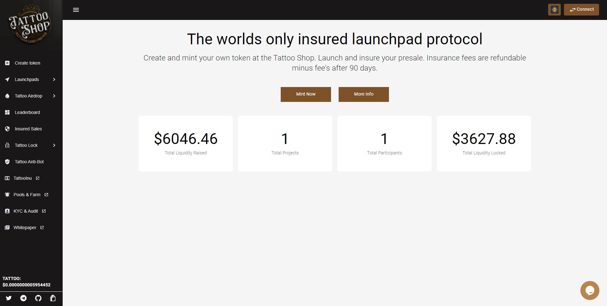The width and height of the screenshot is (607, 306).
Task: Expand the Launchpads submenu chevron
Action: tap(54, 79)
